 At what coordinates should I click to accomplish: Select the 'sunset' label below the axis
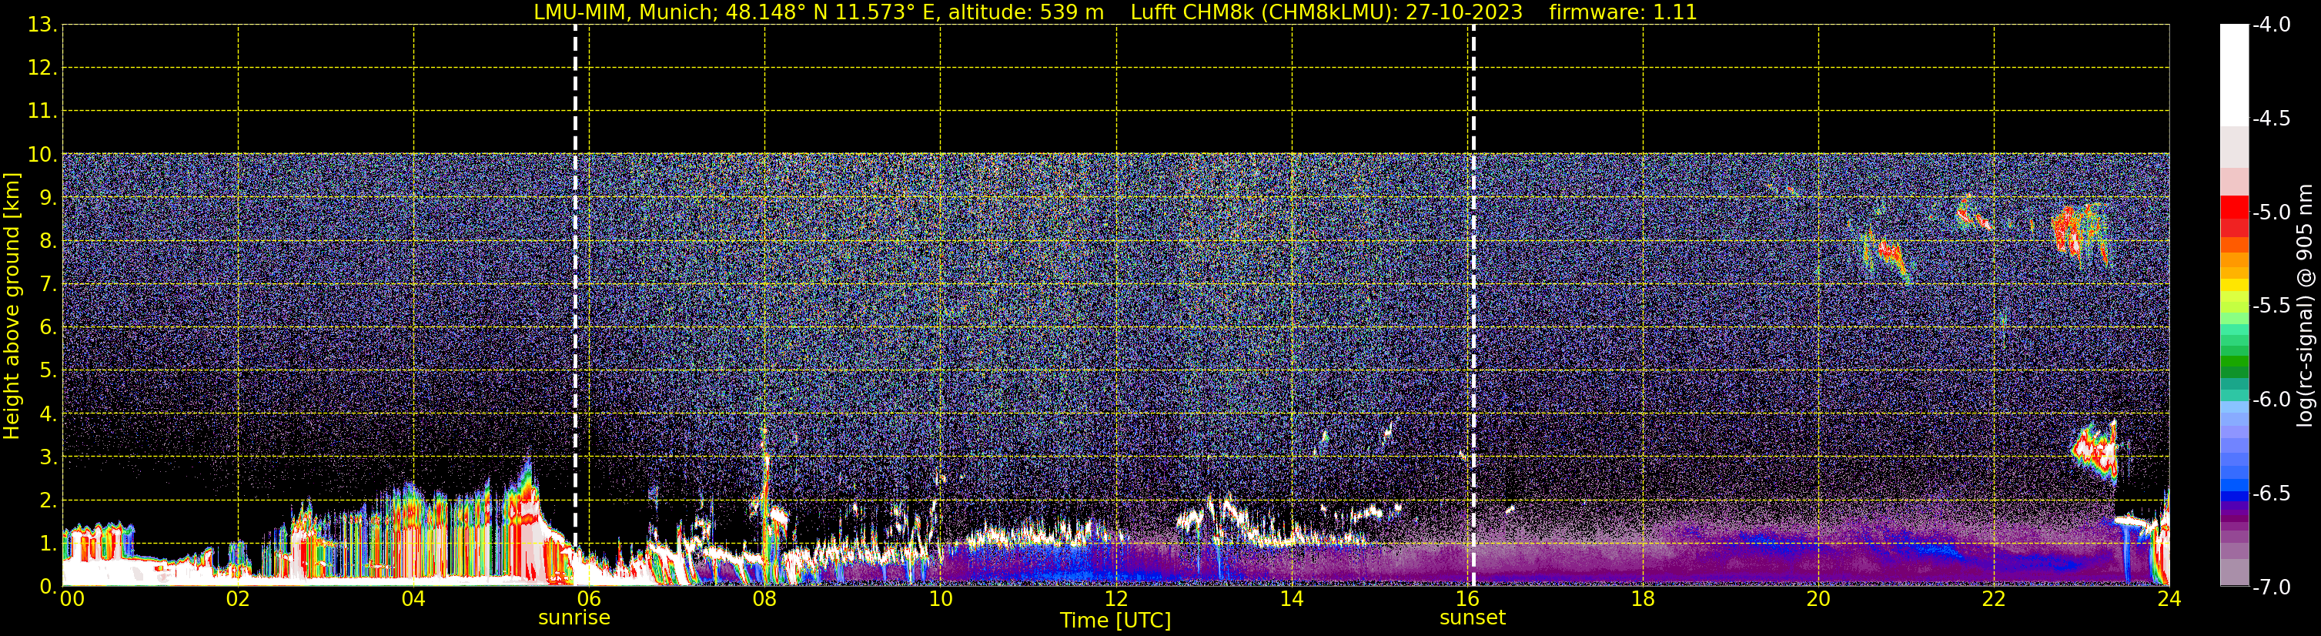point(1472,618)
